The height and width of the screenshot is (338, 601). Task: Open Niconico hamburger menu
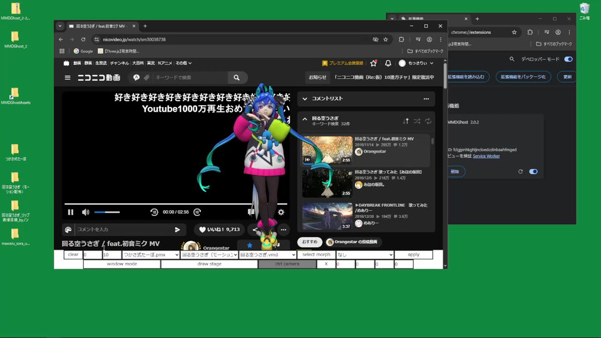click(68, 78)
